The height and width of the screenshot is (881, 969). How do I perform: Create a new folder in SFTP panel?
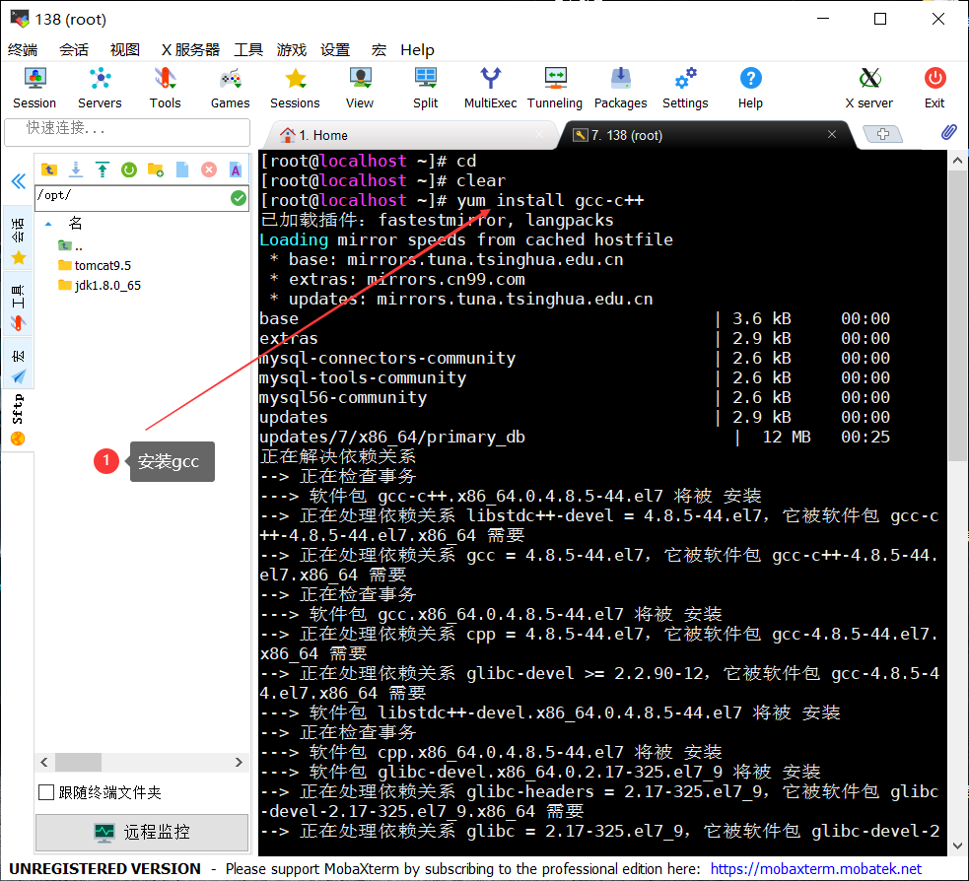coord(156,169)
